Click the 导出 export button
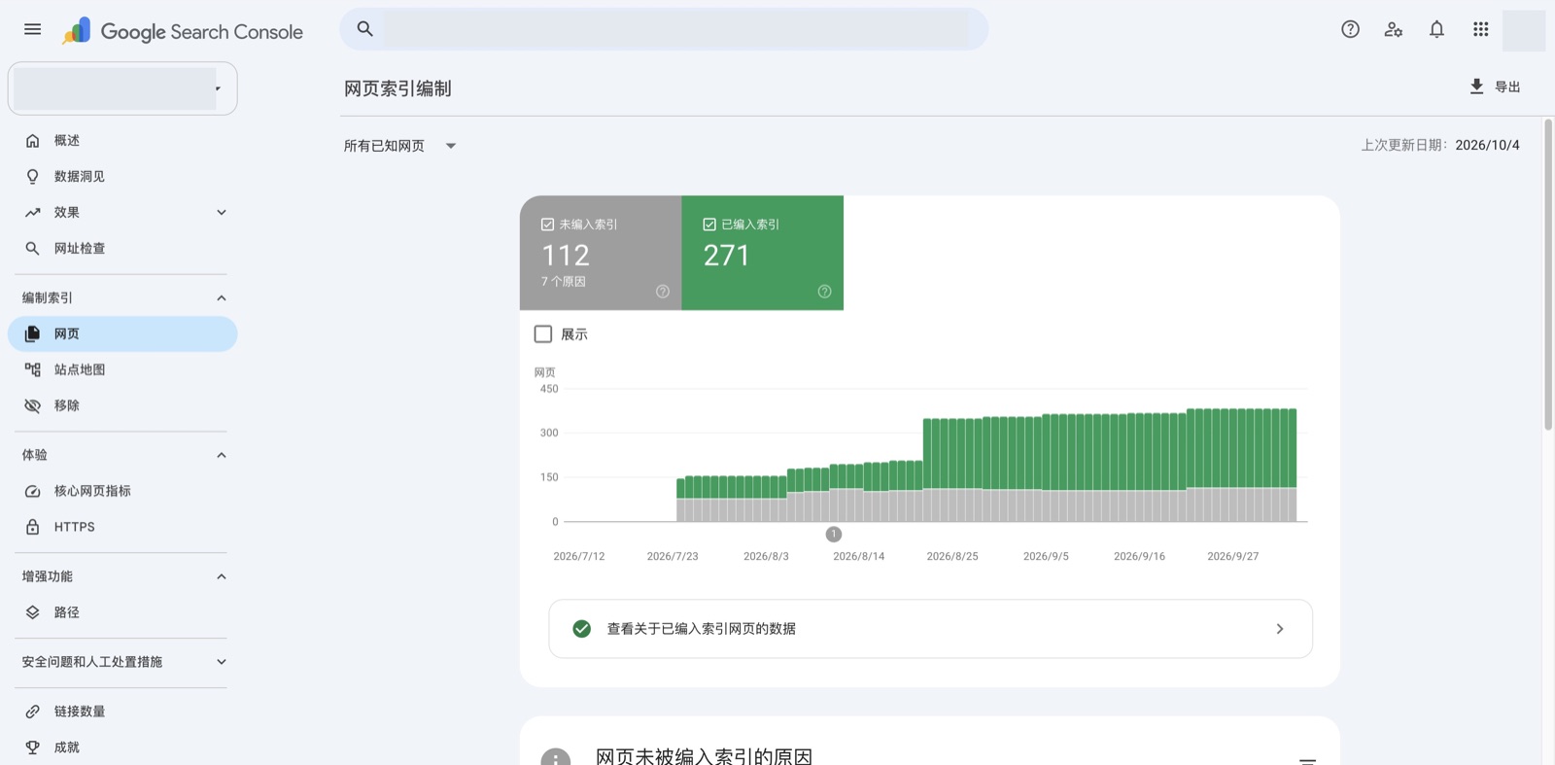Screen dimensions: 1555x765 (x=1495, y=87)
